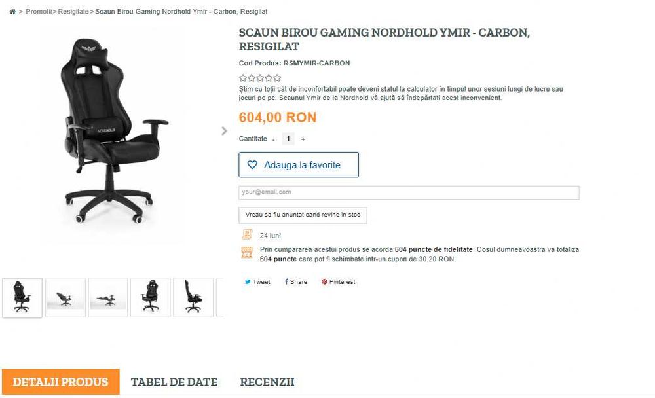This screenshot has width=655, height=398.
Task: Pin product on Pinterest
Action: coord(338,282)
